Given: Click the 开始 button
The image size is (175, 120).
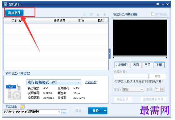Looking at the screenshot, I should click(96, 111).
